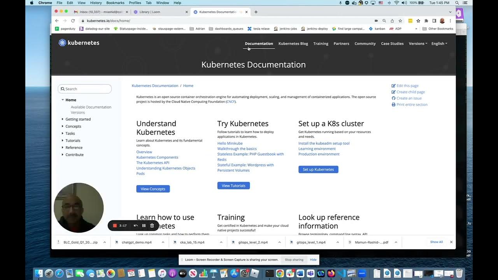Show the tab search chevron in Chrome

click(x=450, y=12)
